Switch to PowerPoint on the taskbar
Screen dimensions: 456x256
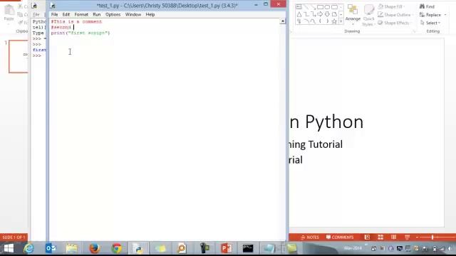227,248
